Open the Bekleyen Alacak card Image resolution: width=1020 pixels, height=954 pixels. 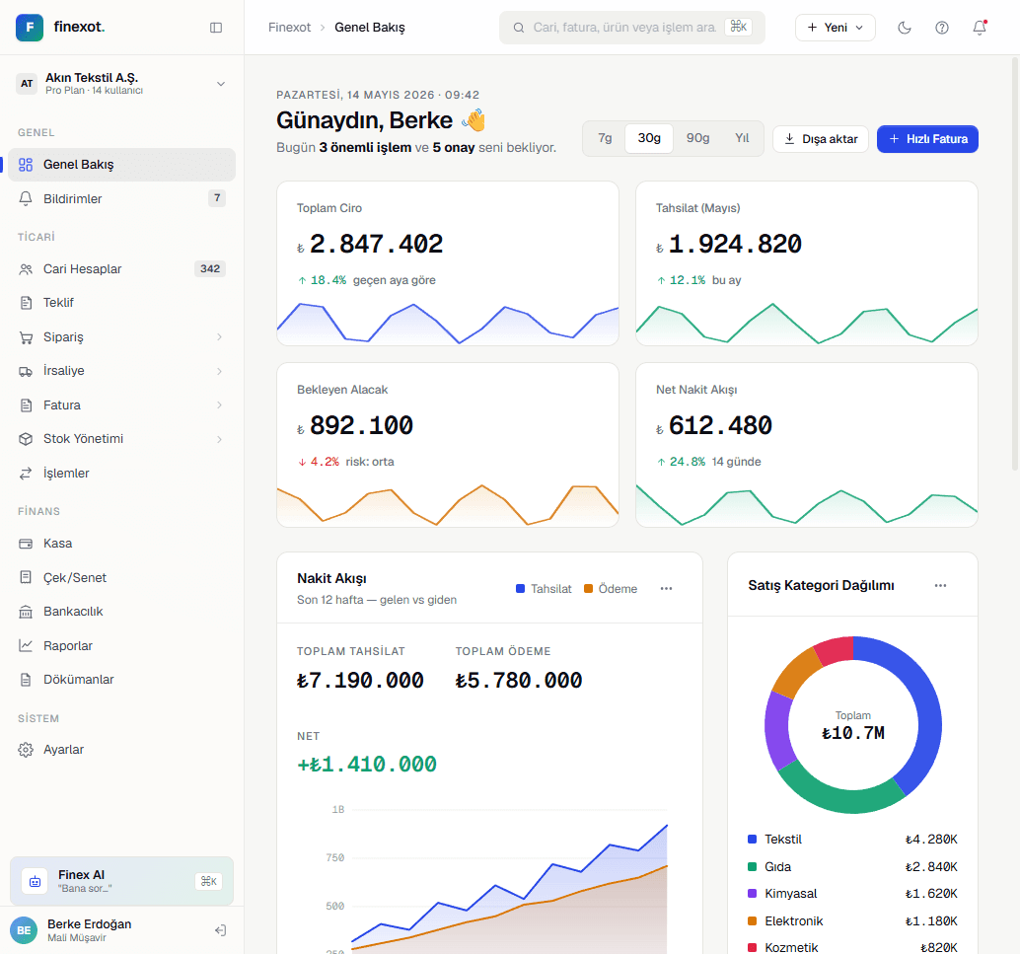(448, 445)
